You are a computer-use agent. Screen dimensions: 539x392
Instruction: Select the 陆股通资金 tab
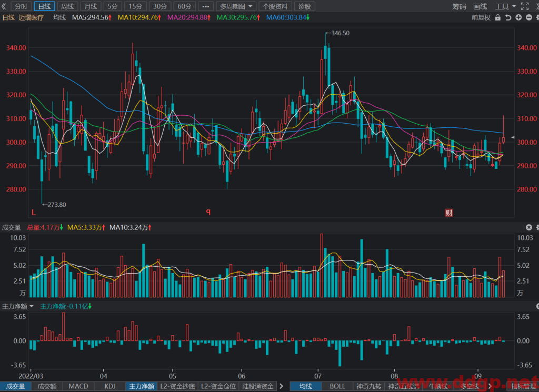(x=258, y=386)
